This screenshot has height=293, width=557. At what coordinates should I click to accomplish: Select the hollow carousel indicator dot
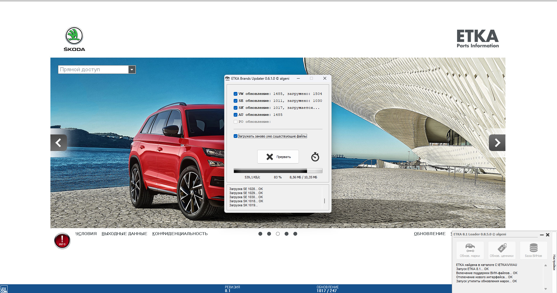[278, 234]
